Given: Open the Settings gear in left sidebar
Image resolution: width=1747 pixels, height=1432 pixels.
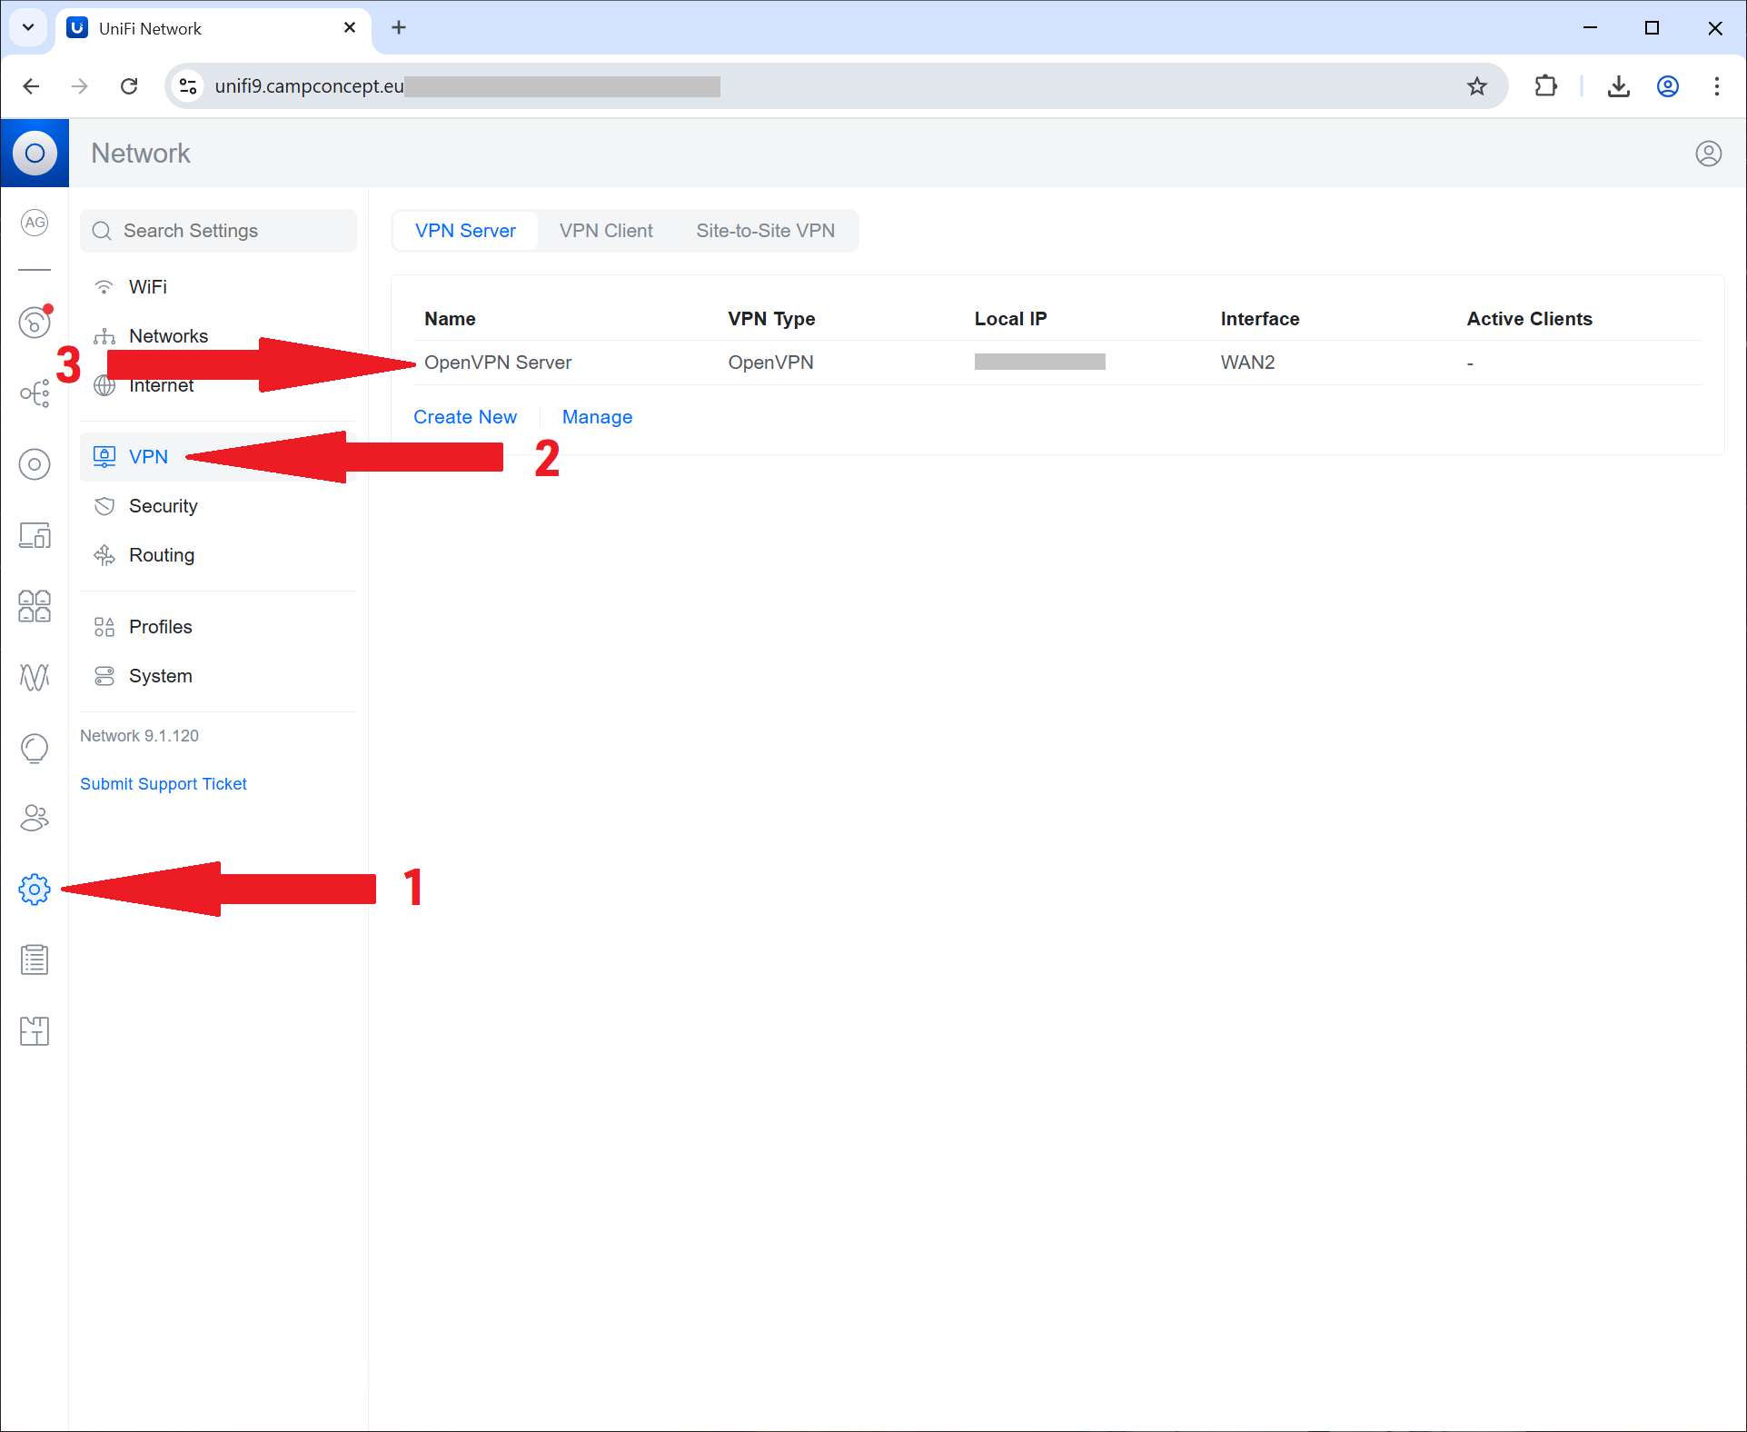Looking at the screenshot, I should pos(35,889).
